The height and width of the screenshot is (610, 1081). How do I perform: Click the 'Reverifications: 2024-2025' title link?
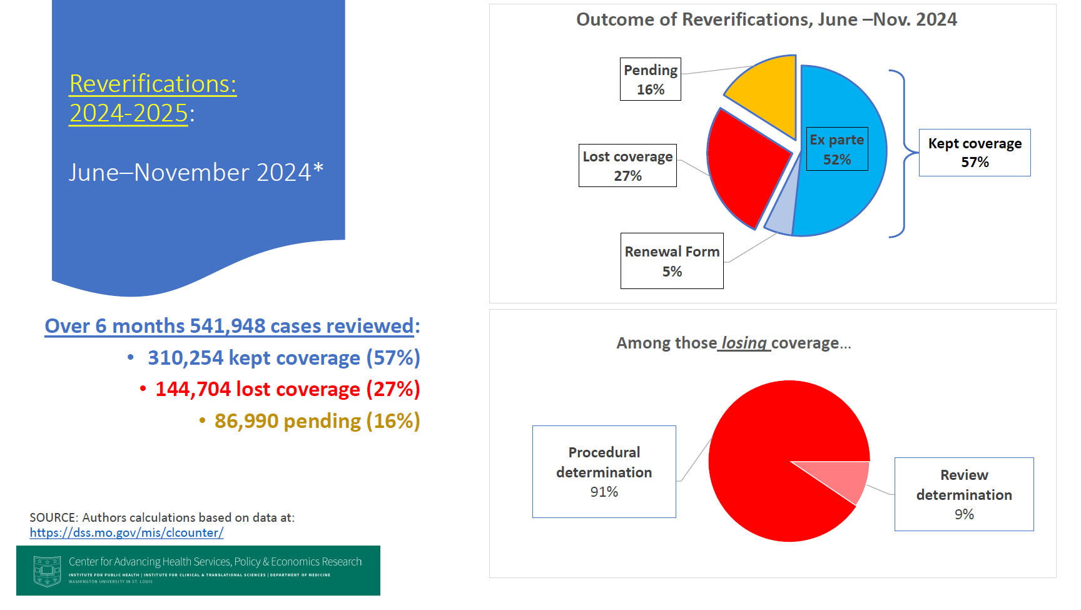(153, 98)
